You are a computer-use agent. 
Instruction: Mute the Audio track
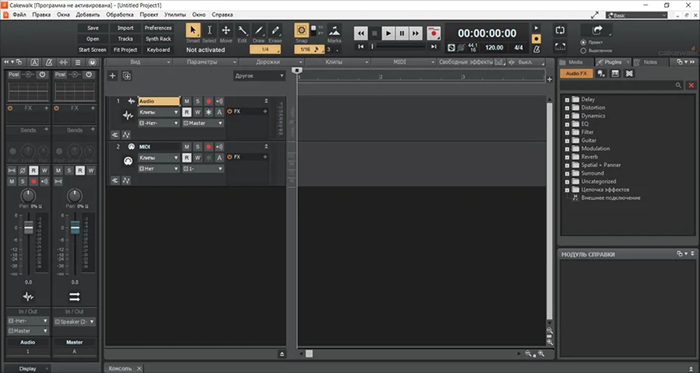[x=187, y=101]
